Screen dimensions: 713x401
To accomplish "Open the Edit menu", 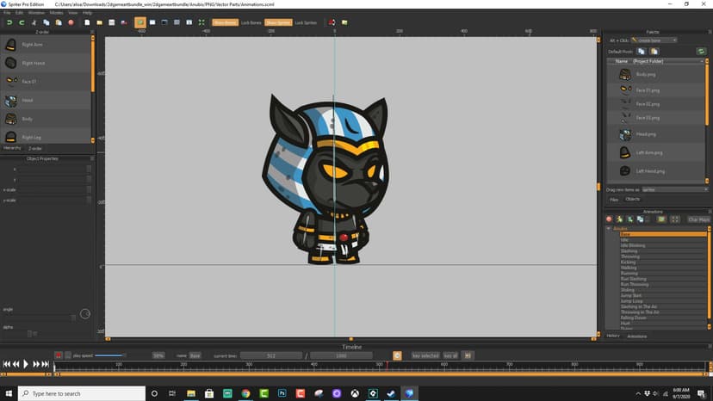I will click(19, 13).
